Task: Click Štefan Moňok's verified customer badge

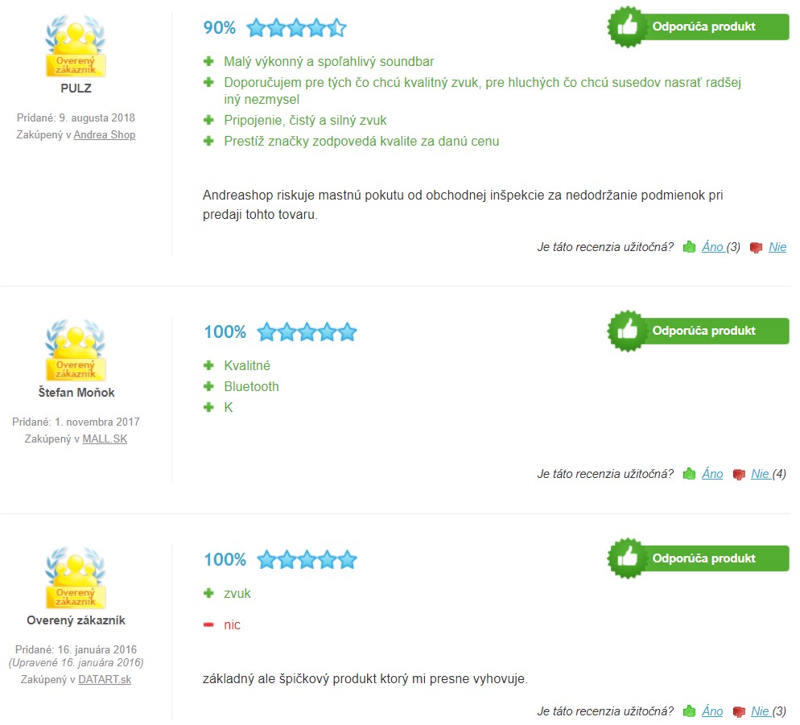Action: pyautogui.click(x=76, y=351)
